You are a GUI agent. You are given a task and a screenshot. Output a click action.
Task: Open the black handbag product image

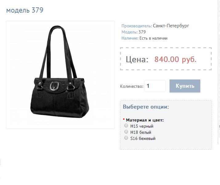pos(60,75)
